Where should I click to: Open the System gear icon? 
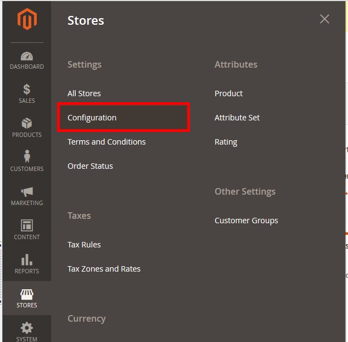pyautogui.click(x=26, y=329)
